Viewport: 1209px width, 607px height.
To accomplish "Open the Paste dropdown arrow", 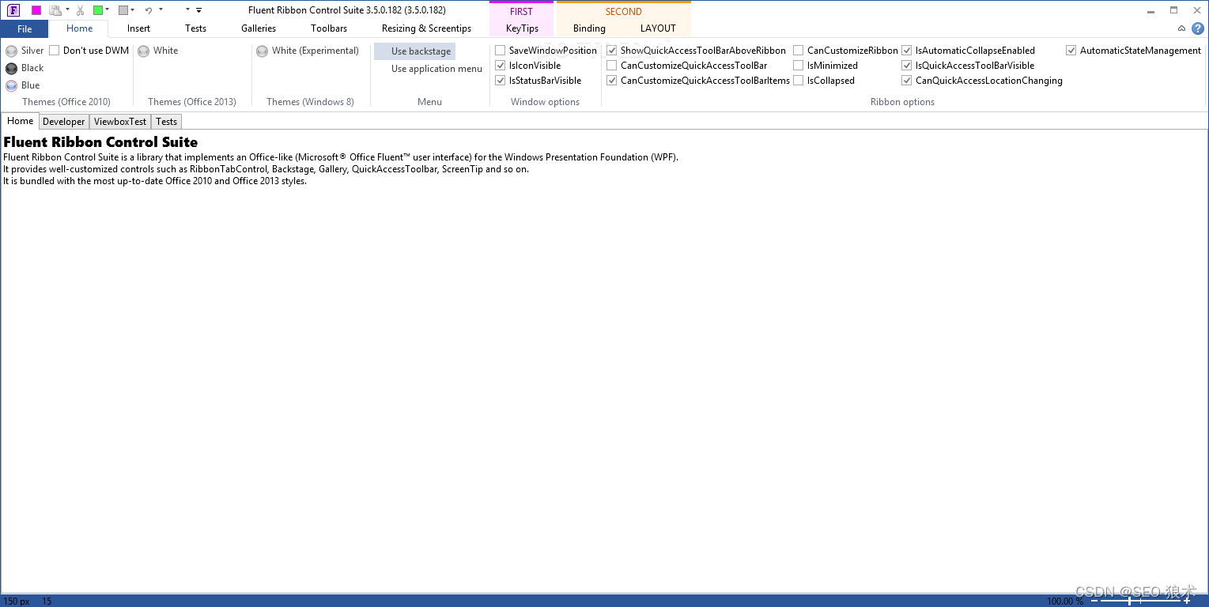I will tap(67, 10).
